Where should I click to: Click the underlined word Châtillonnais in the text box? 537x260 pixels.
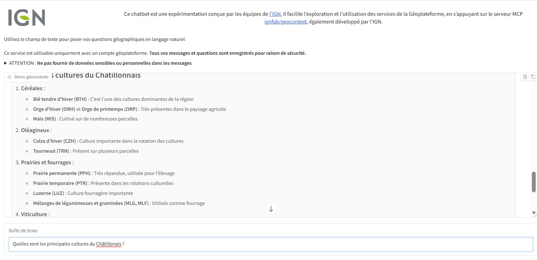pyautogui.click(x=109, y=244)
